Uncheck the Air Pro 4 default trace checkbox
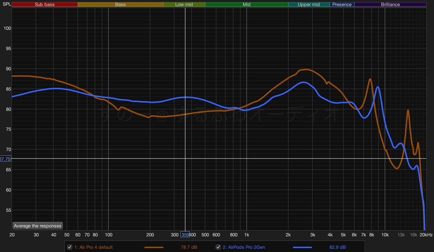 pos(70,247)
